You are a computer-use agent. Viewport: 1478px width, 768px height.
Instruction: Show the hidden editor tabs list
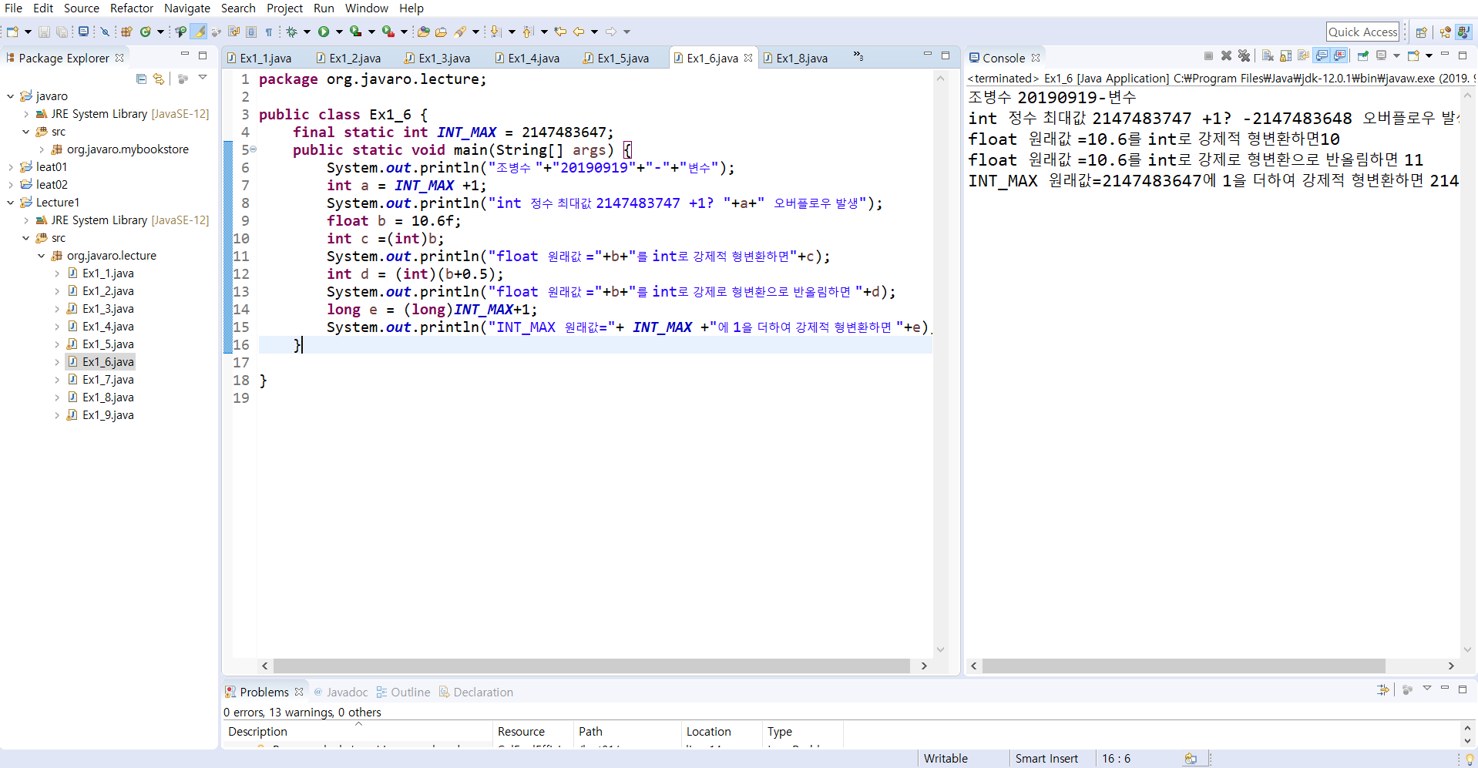coord(858,56)
